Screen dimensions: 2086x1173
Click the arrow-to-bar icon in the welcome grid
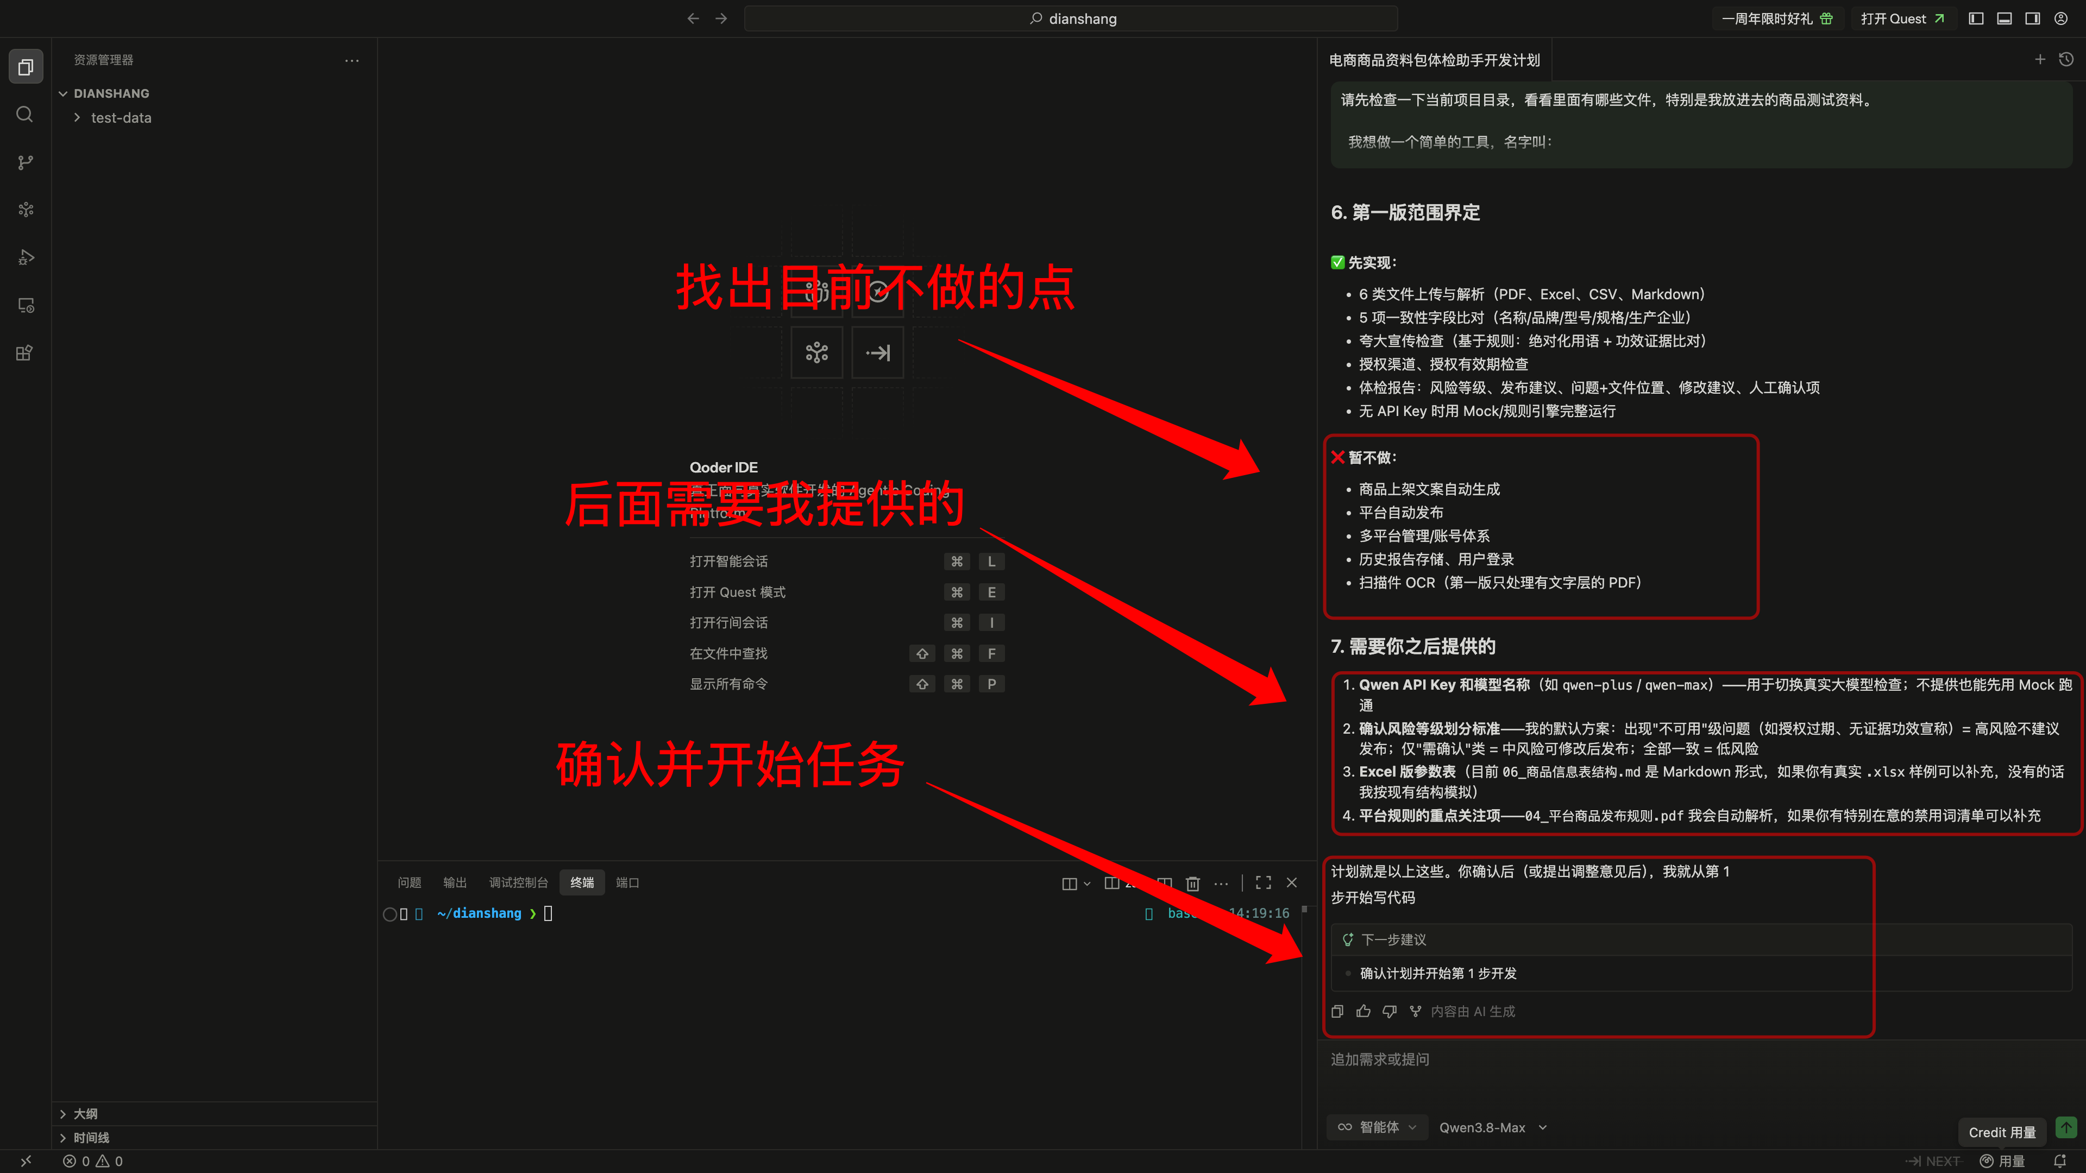point(878,352)
